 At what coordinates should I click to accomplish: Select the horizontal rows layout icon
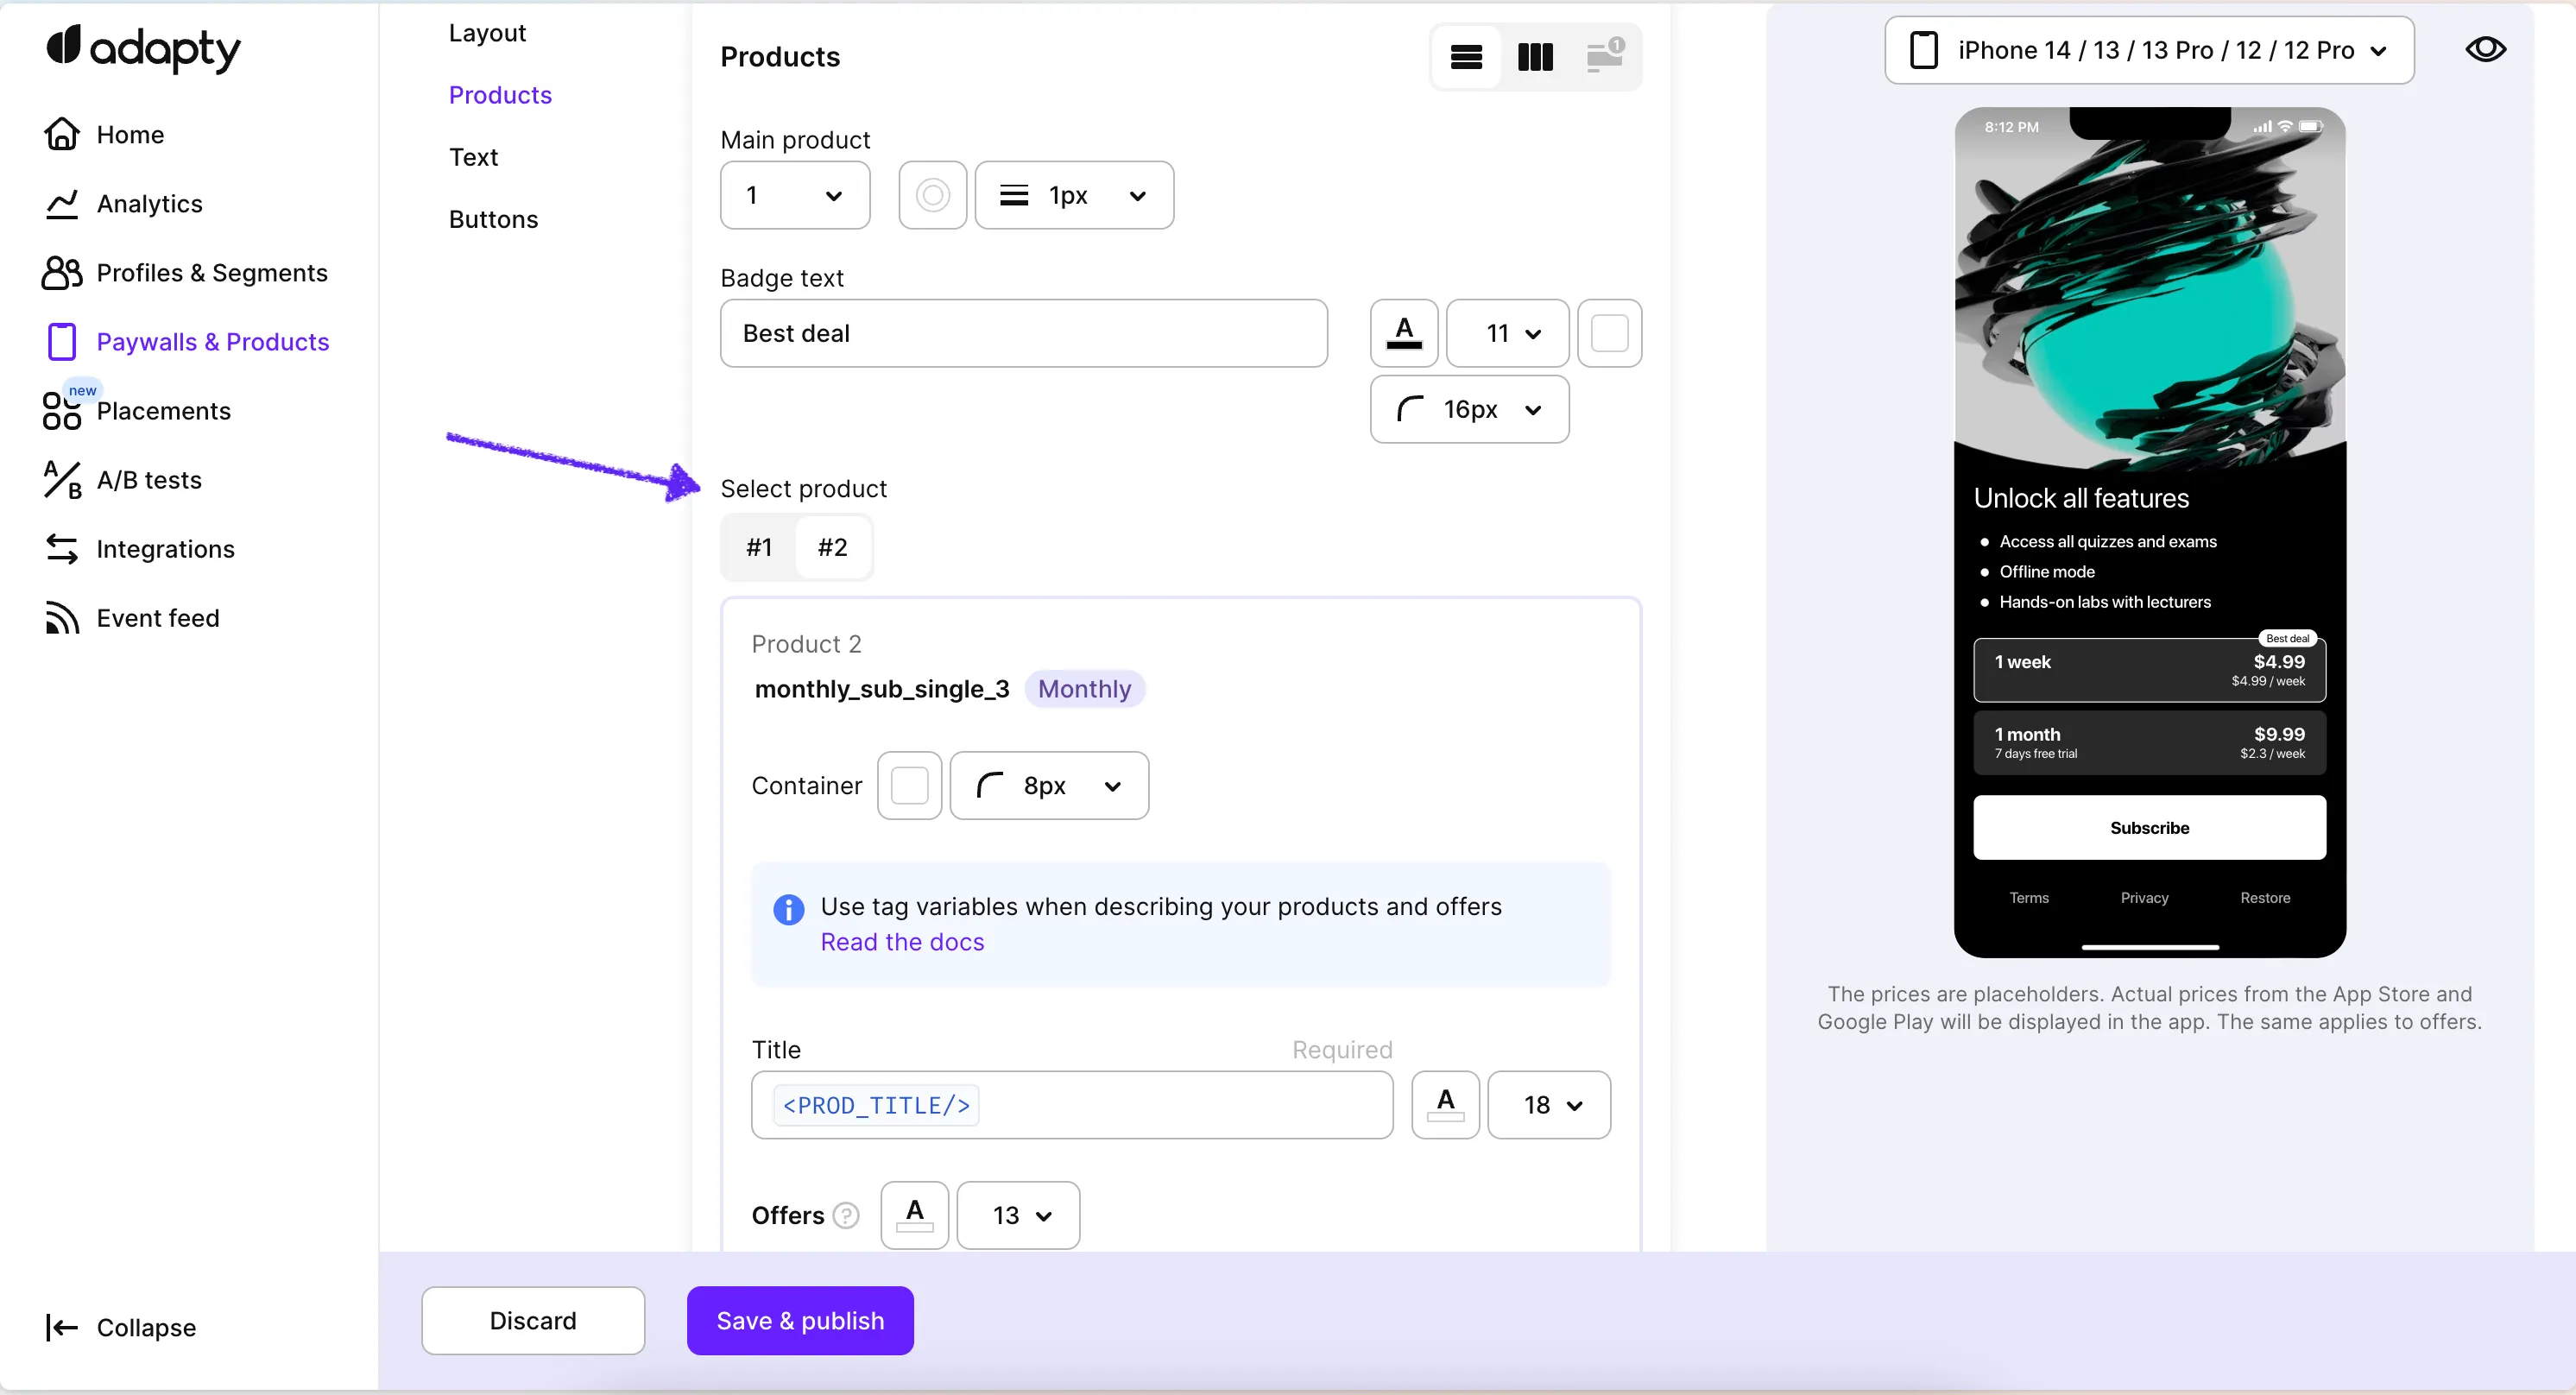pyautogui.click(x=1466, y=57)
